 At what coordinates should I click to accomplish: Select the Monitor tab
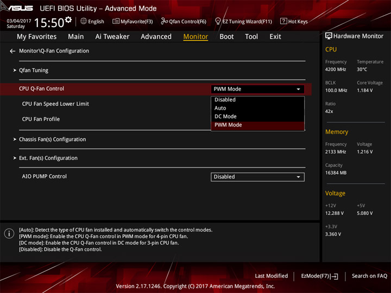point(195,37)
